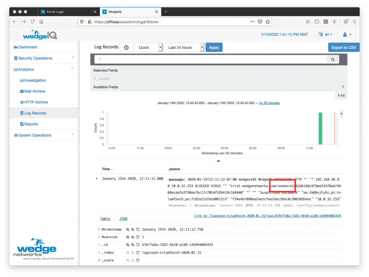
Task: Filter out value on _index row
Action: [x=133, y=253]
